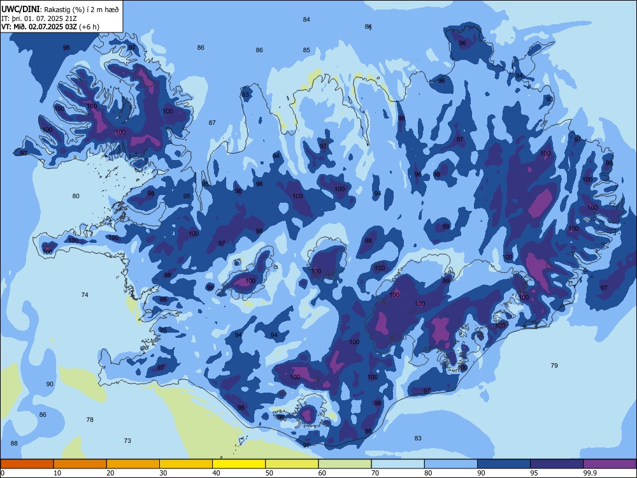Click the dark orange 0–10 legend swatch

pyautogui.click(x=27, y=464)
